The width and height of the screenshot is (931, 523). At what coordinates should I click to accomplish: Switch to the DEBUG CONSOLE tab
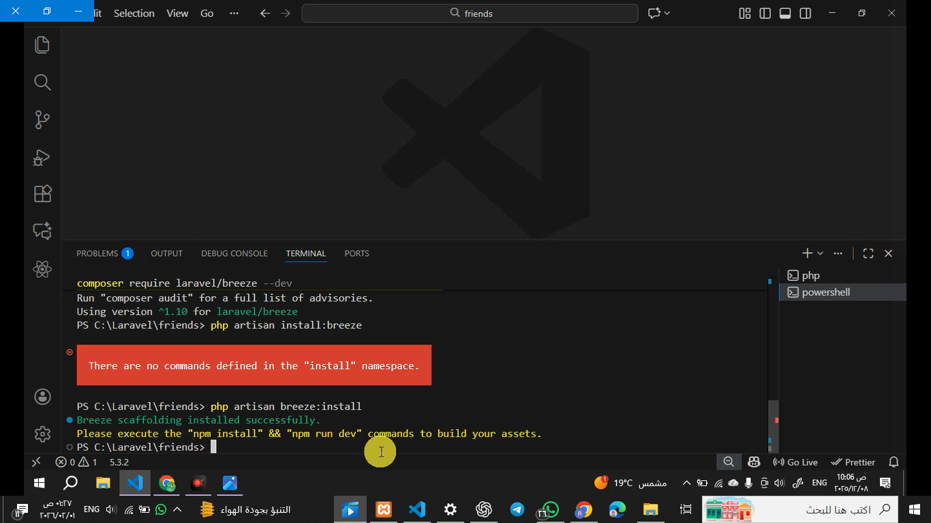[234, 253]
